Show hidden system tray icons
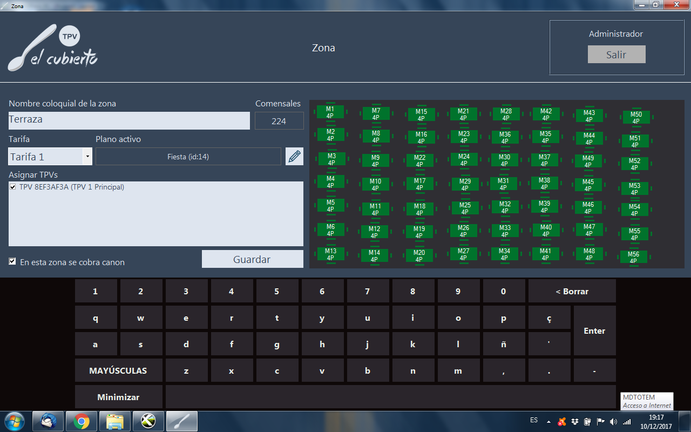Viewport: 691px width, 432px height. click(x=548, y=422)
